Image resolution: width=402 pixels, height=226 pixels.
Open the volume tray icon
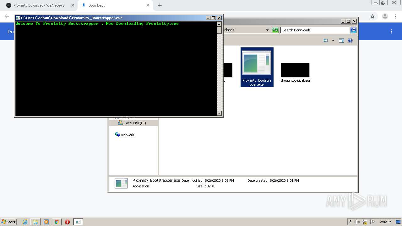point(357,222)
